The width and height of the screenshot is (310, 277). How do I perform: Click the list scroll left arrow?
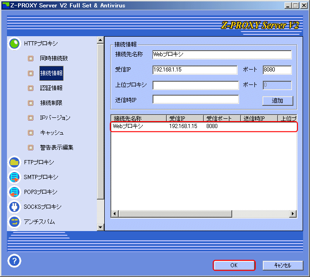(x=114, y=214)
